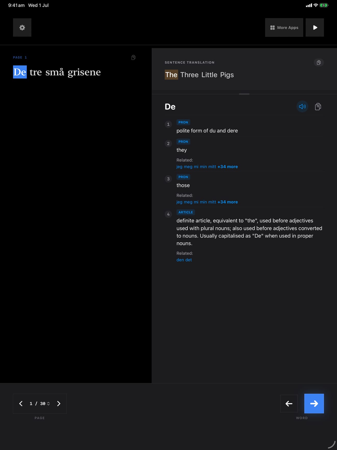Image resolution: width=337 pixels, height=450 pixels.
Task: Click the Wi-Fi indicator in status bar
Action: [316, 5]
